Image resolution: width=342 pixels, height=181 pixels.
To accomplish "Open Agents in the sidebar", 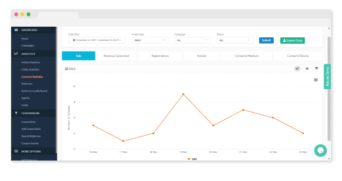I will [25, 98].
